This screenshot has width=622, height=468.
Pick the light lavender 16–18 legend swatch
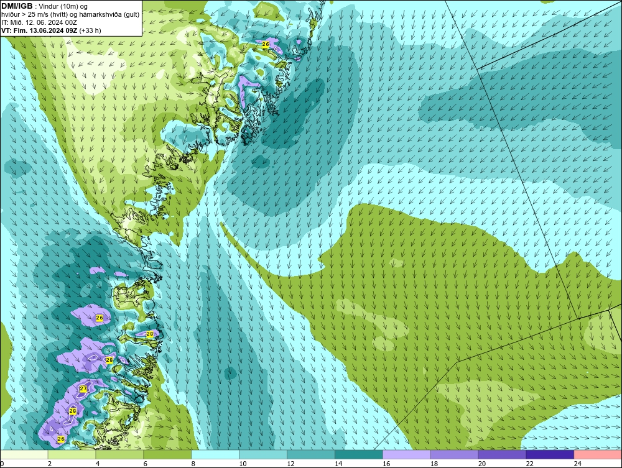[407, 454]
